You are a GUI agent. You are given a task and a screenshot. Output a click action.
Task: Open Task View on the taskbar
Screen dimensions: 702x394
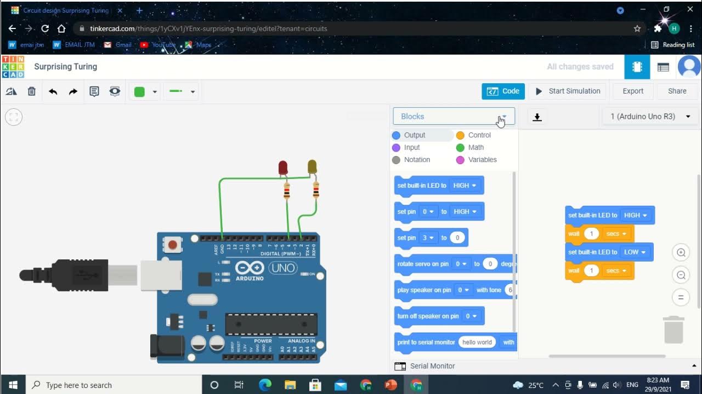pos(239,385)
